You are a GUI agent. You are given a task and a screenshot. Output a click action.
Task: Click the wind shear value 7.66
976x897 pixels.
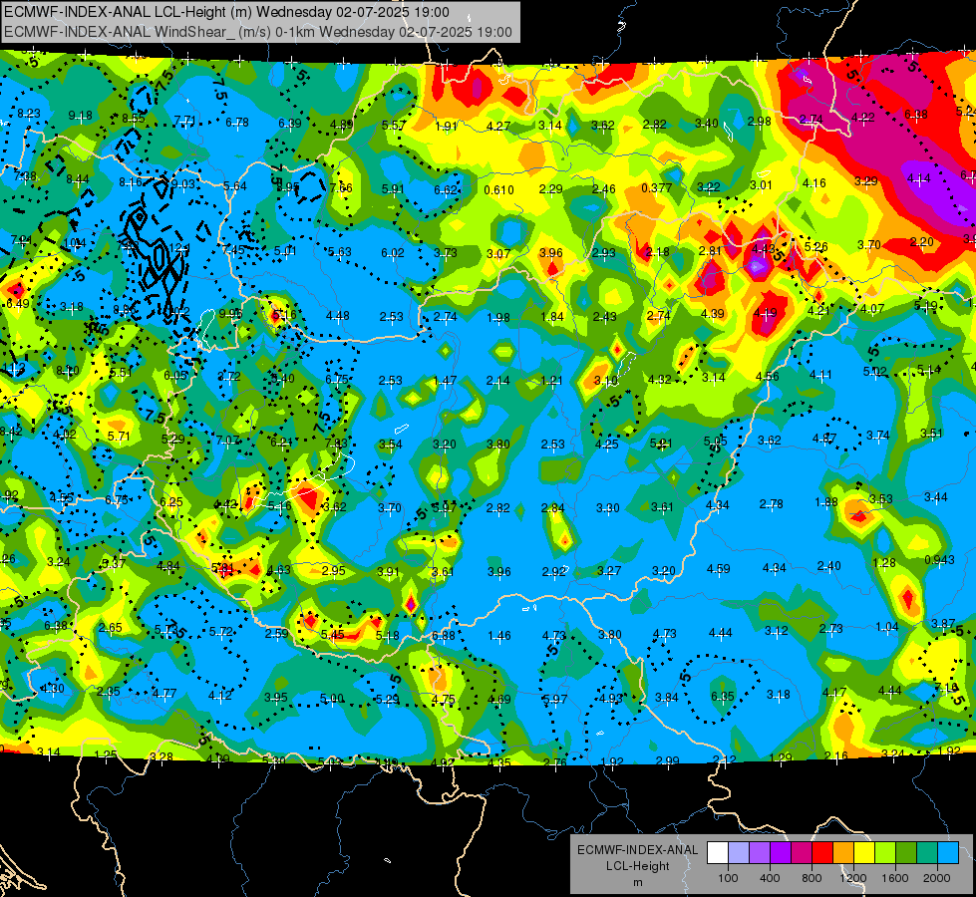pos(341,188)
